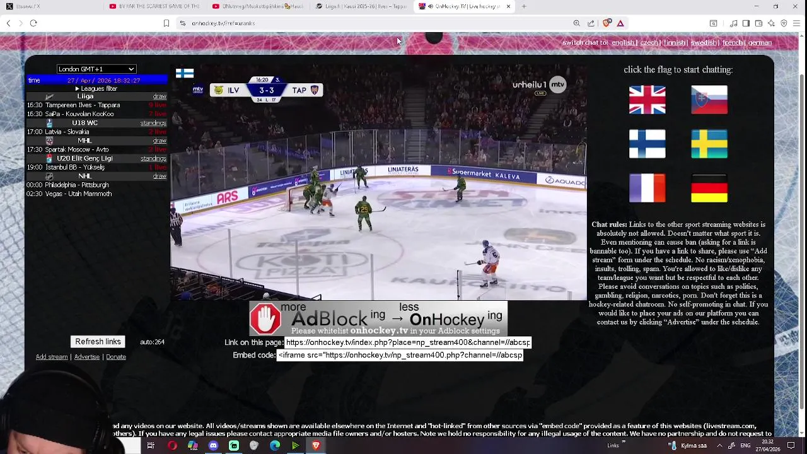Expand the Leagues filter section
Screen dimensions: 807x454
click(x=96, y=88)
